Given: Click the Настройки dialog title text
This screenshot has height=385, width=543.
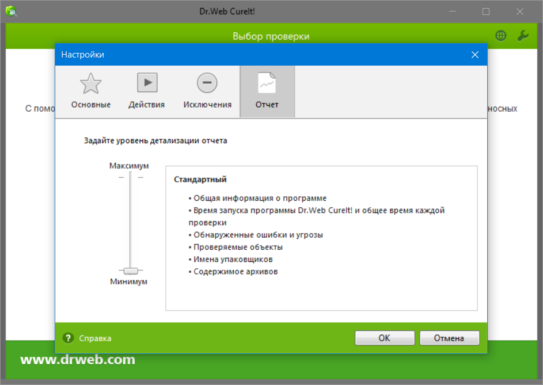Looking at the screenshot, I should tap(83, 55).
